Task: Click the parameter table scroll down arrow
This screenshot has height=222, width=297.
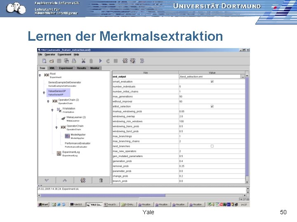Action: tap(247, 182)
